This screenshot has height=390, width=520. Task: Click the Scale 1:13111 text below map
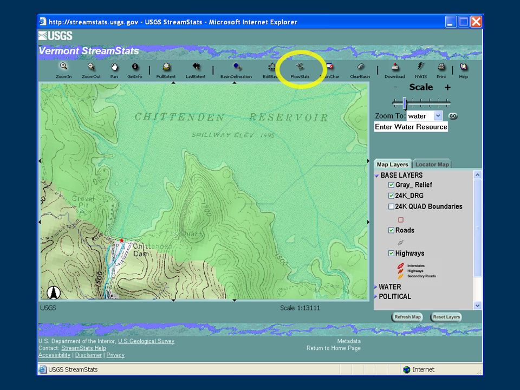300,308
